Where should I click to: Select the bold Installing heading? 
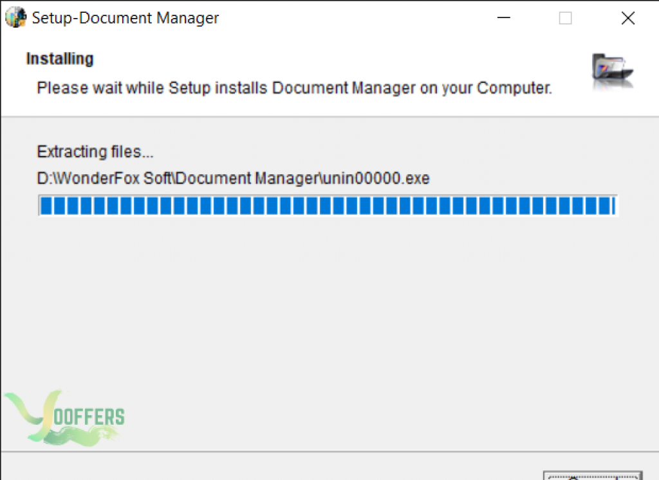tap(60, 58)
